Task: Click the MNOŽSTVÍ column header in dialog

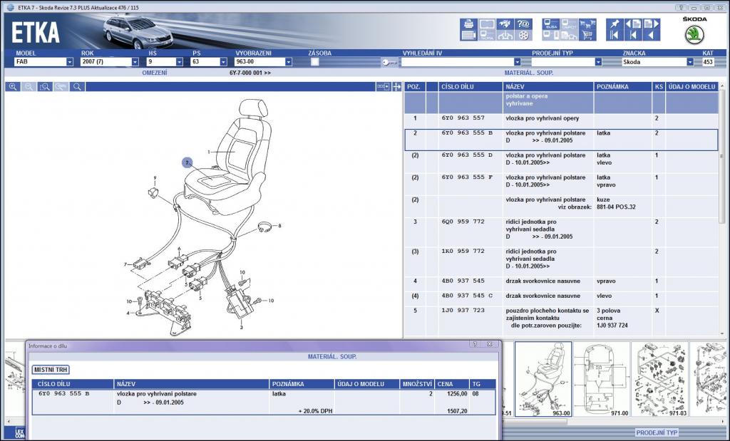Action: coord(416,384)
